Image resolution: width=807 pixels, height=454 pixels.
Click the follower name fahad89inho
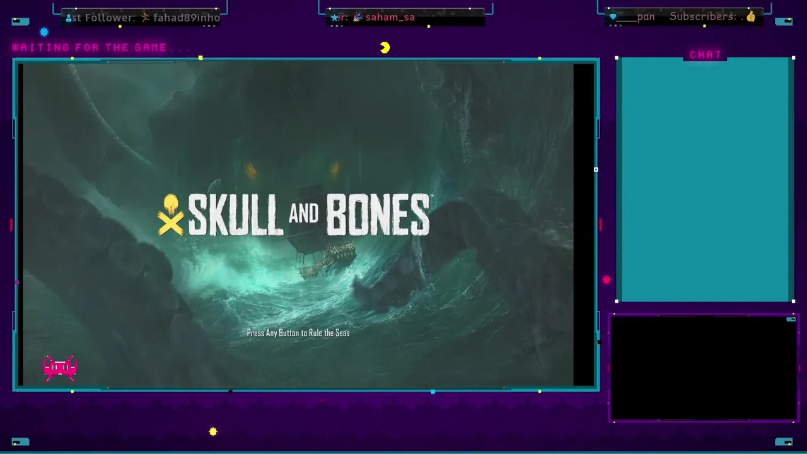[187, 18]
